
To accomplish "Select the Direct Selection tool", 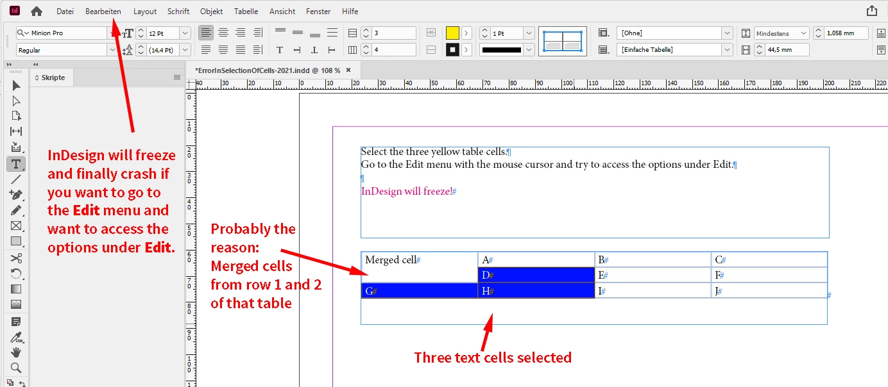I will click(x=16, y=101).
